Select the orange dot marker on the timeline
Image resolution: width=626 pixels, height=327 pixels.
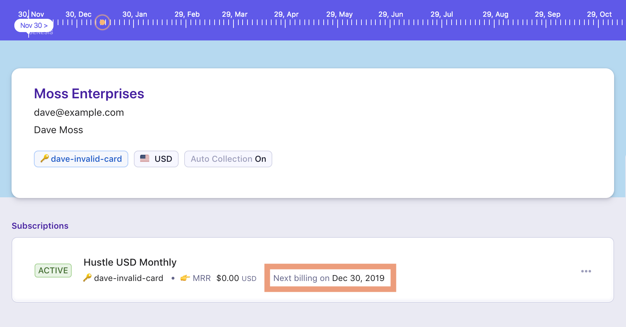[x=102, y=22]
